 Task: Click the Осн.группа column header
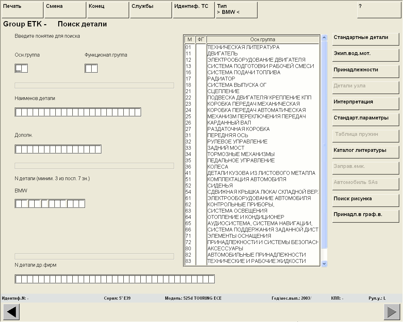263,40
